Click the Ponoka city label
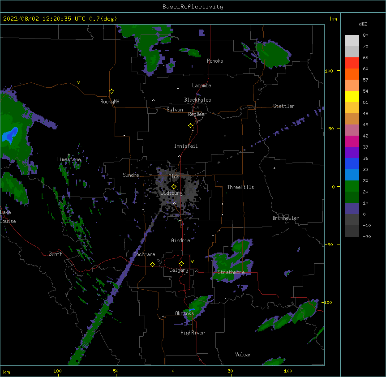This screenshot has height=377, width=386. coord(215,61)
